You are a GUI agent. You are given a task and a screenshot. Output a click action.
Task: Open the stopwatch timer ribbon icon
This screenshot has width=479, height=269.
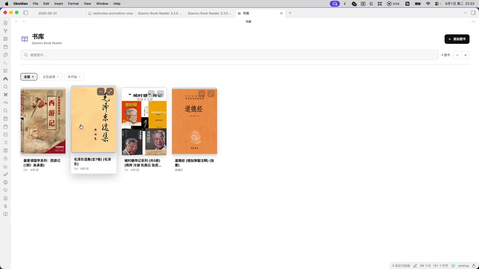click(x=5, y=159)
